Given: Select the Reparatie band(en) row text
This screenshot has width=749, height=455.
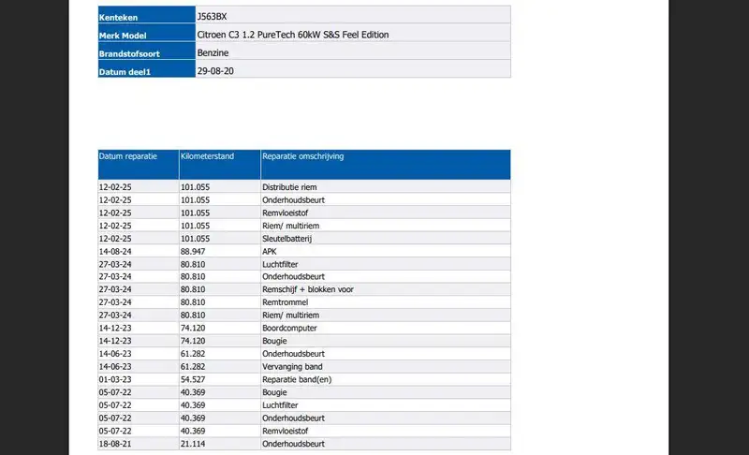Looking at the screenshot, I should pos(297,379).
